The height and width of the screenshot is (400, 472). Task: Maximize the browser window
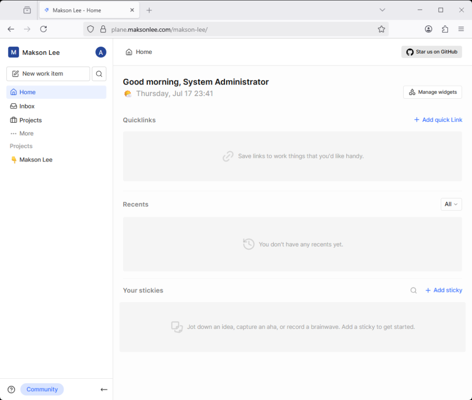(441, 10)
